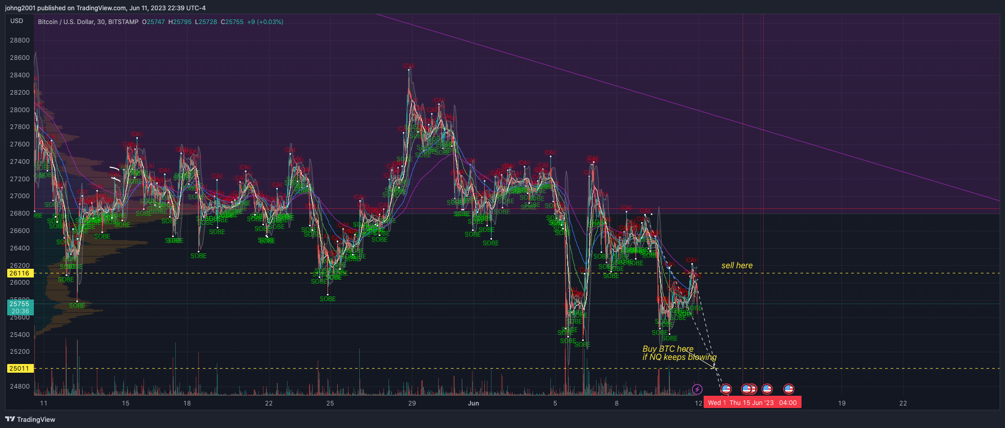Click the close value C25755

(232, 22)
